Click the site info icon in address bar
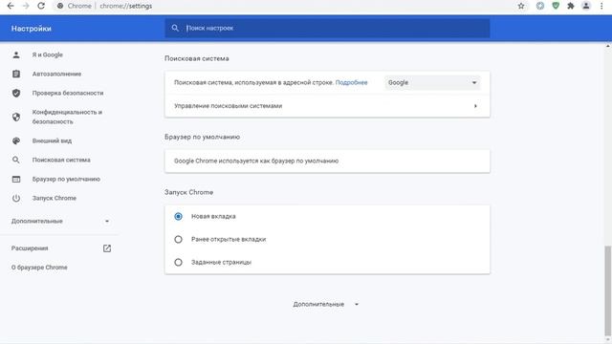Viewport: 612px width, 344px height. pyautogui.click(x=60, y=6)
